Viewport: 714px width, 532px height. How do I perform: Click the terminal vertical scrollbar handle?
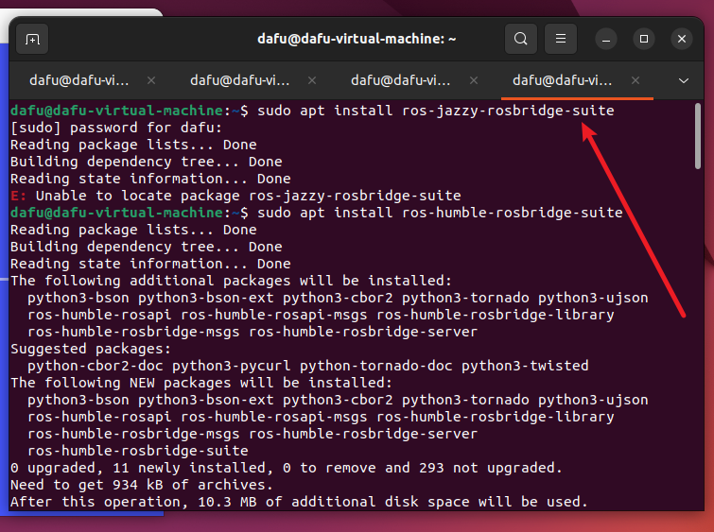coord(698,136)
